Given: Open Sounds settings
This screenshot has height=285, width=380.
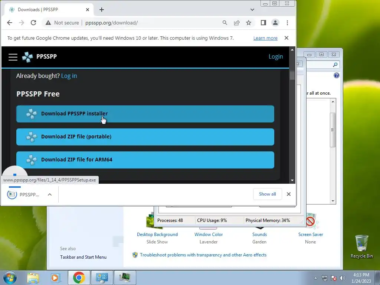Looking at the screenshot, I should 259,235.
